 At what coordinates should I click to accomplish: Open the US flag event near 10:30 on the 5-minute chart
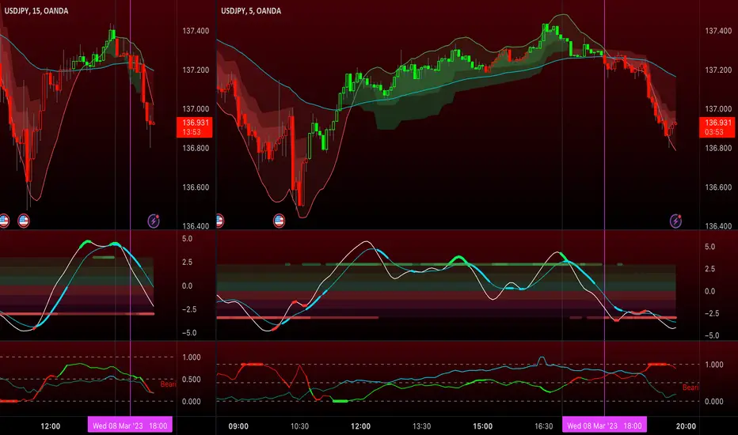point(279,221)
